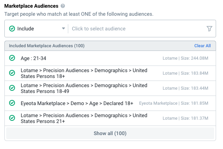Image resolution: width=223 pixels, height=149 pixels.
Task: Open the Include dropdown arrow
Action: coord(64,29)
